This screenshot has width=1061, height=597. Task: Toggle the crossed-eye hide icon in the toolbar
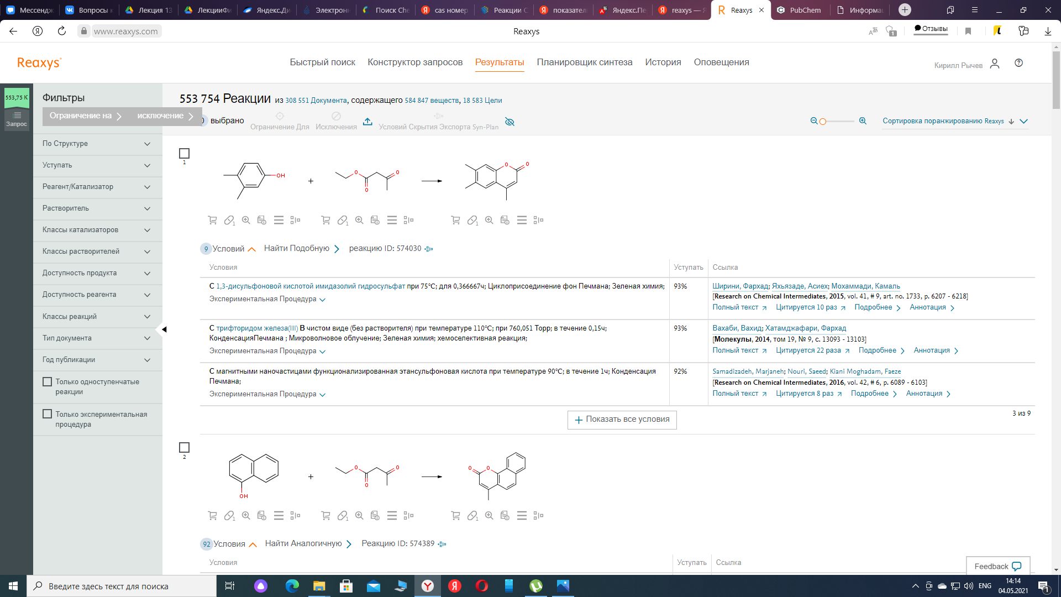point(510,122)
